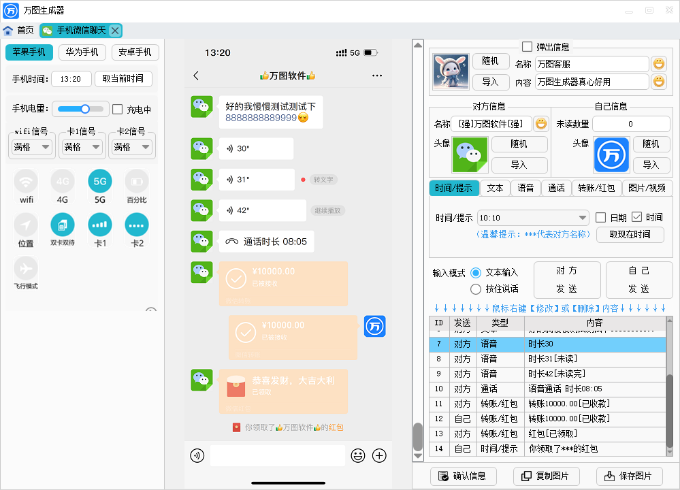This screenshot has height=490, width=680.
Task: Open the 卡2信号 dropdown
Action: click(x=132, y=148)
